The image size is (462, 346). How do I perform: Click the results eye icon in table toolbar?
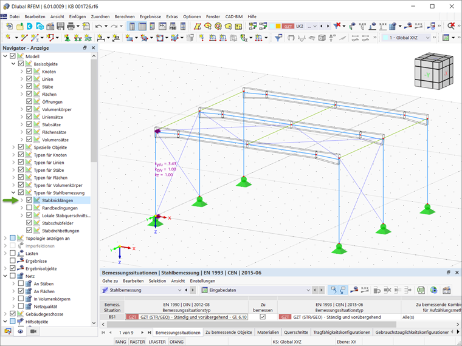(x=354, y=290)
